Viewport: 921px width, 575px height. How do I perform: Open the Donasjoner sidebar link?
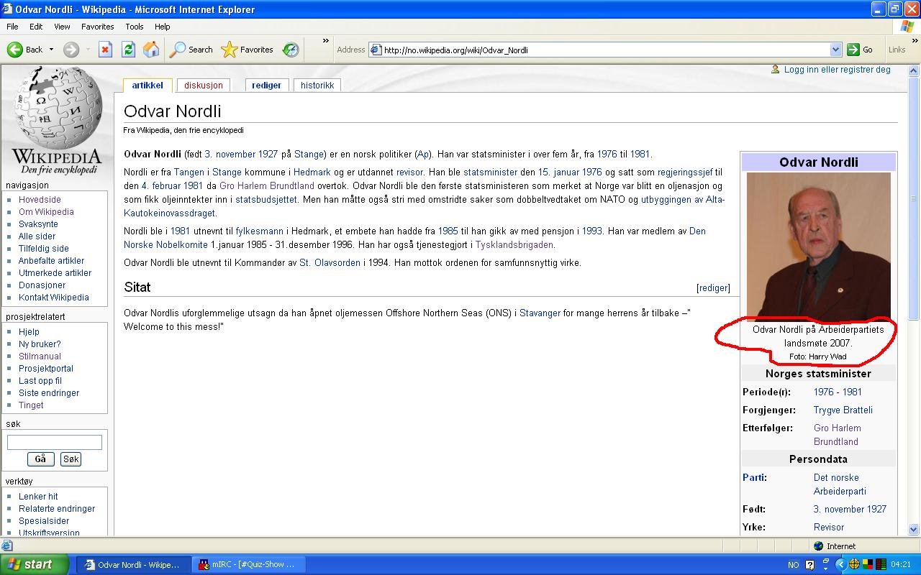[x=42, y=285]
